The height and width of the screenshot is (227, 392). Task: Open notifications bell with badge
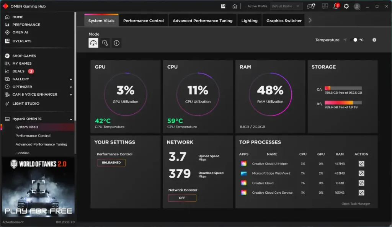click(x=336, y=6)
